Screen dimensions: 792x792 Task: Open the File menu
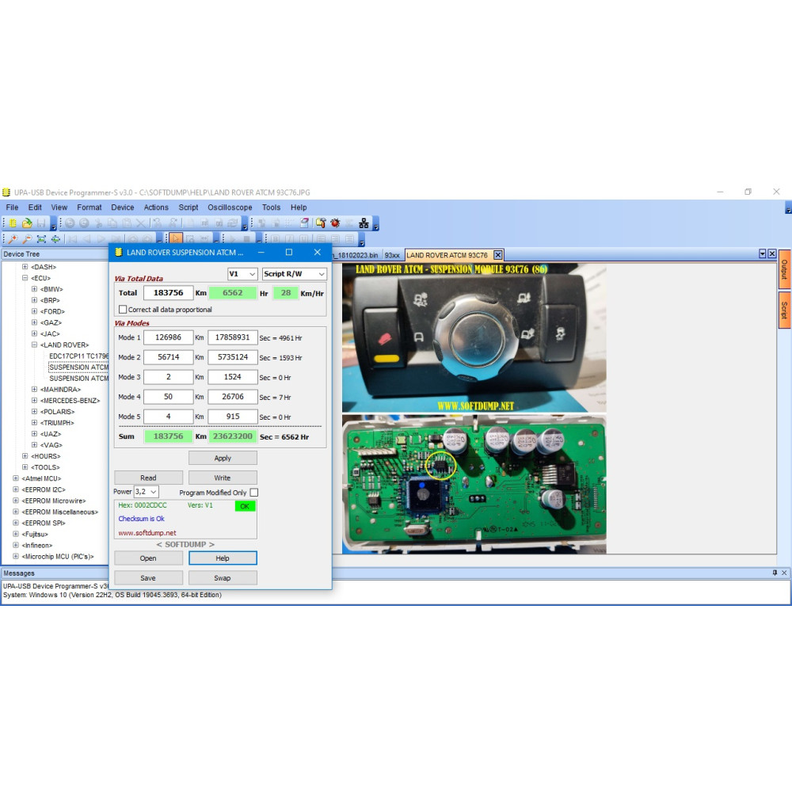click(x=12, y=208)
